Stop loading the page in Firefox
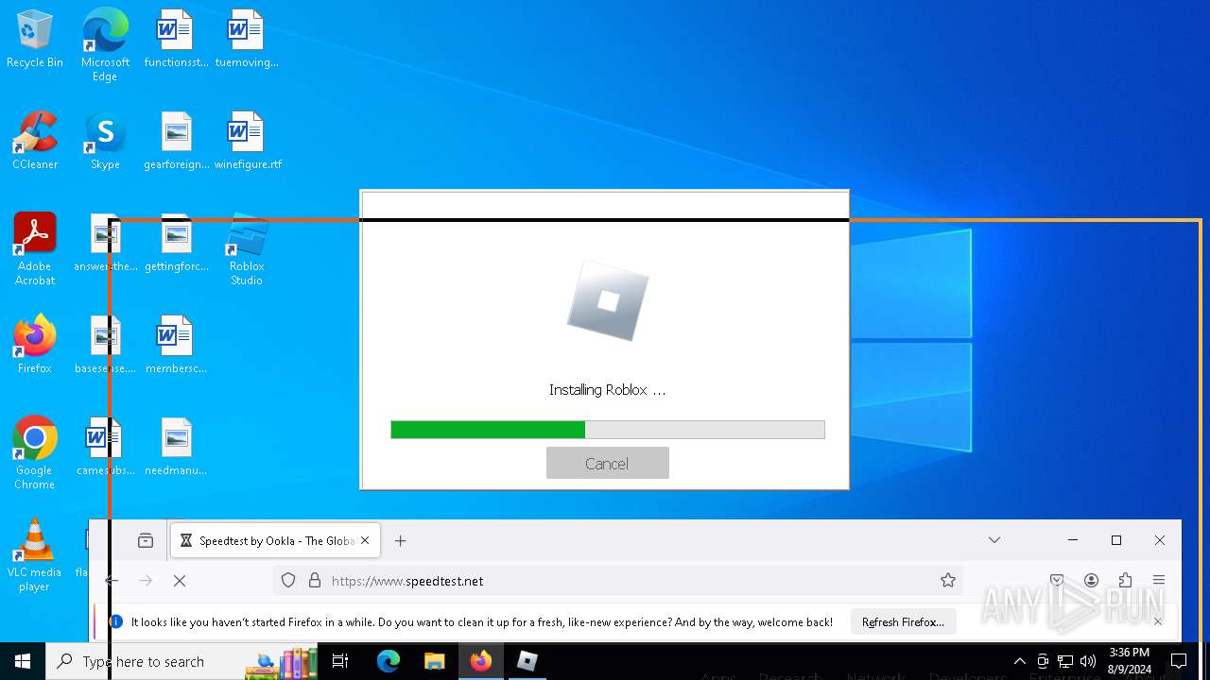 pos(180,581)
